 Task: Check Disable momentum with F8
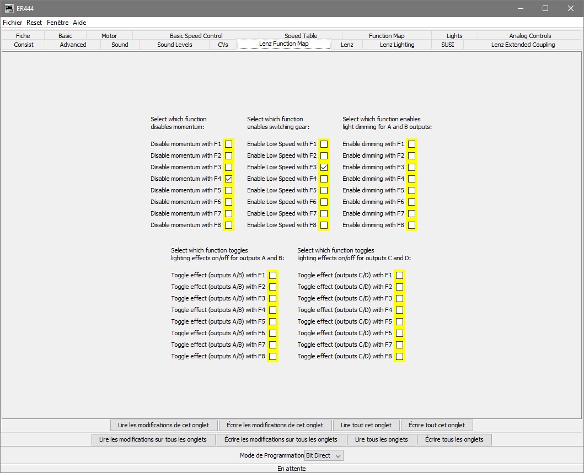tap(229, 225)
